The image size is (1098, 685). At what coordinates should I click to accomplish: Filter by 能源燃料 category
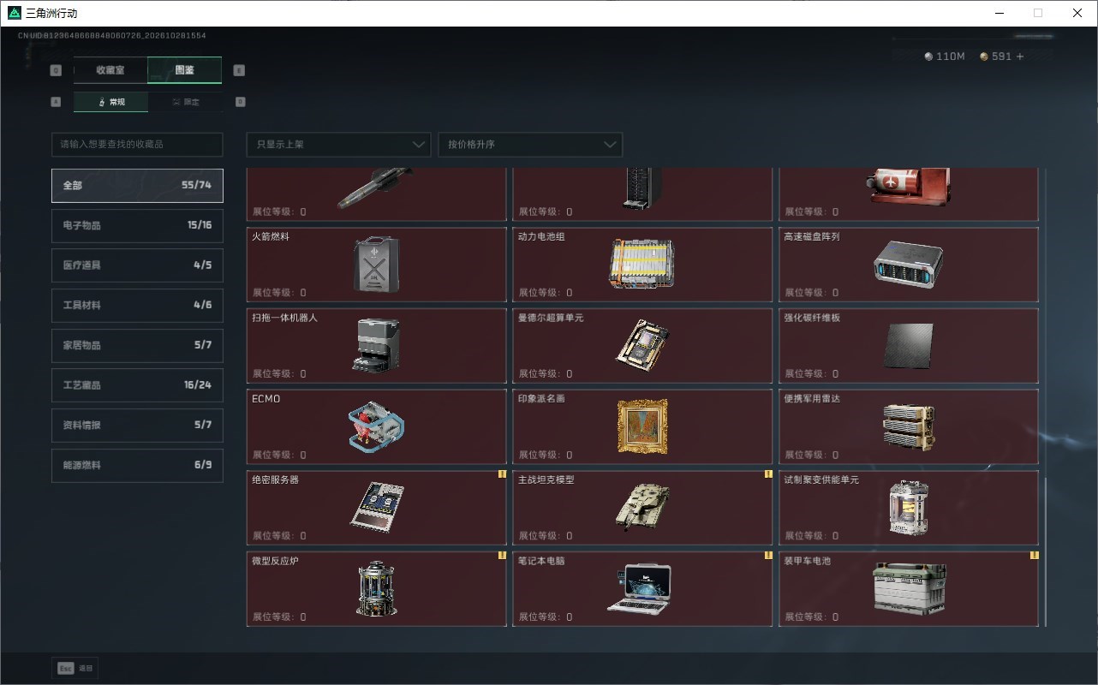[x=137, y=465]
